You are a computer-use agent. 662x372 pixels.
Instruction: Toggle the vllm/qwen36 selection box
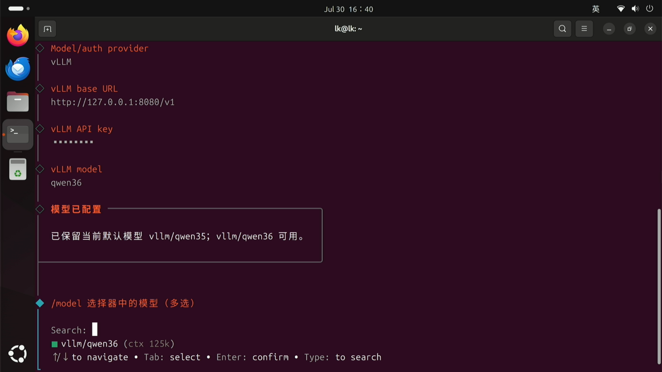click(x=54, y=344)
